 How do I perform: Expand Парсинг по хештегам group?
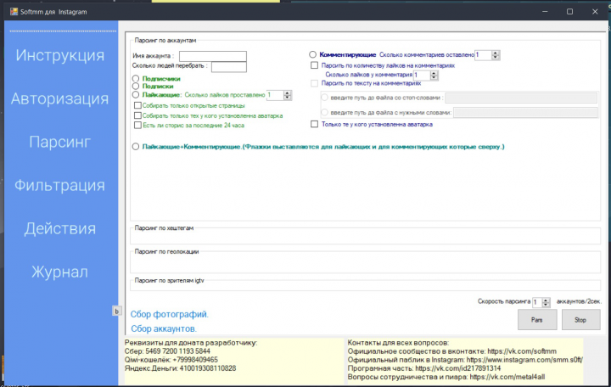pyautogui.click(x=164, y=228)
